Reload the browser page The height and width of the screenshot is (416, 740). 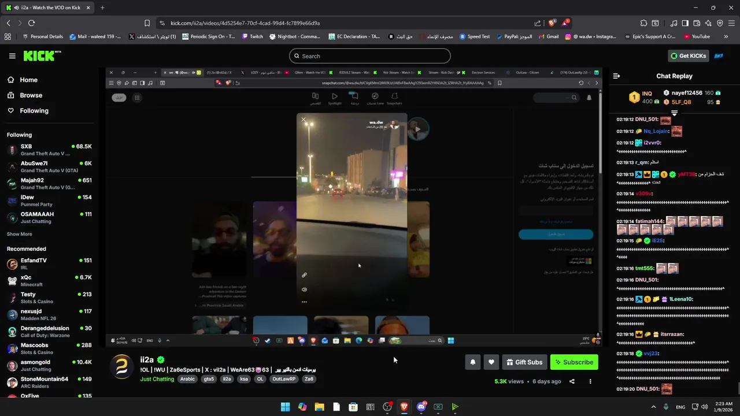click(31, 23)
